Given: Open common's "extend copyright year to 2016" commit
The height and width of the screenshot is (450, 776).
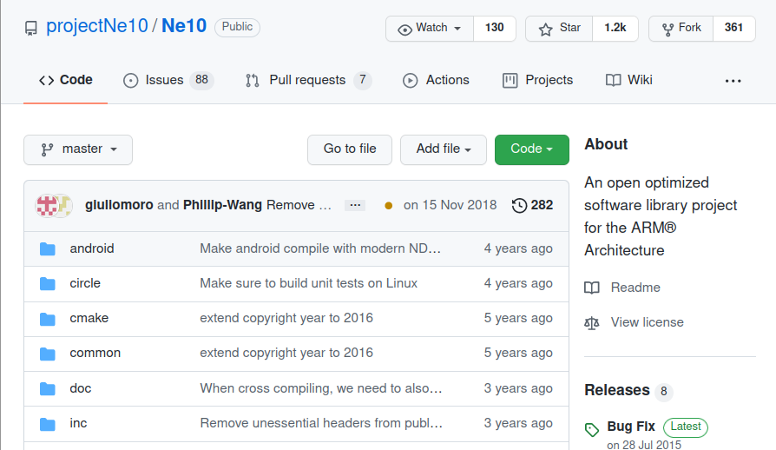Looking at the screenshot, I should [x=286, y=353].
